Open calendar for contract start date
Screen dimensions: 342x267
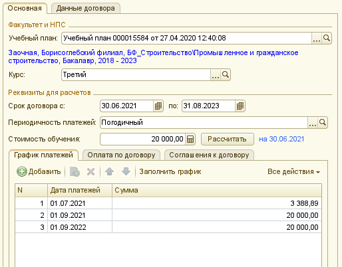coord(158,106)
